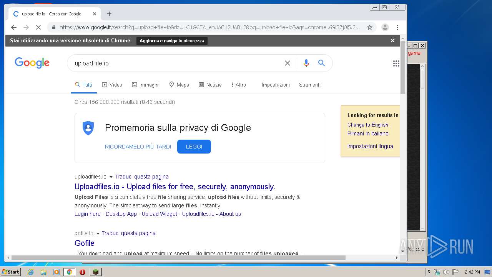Expand the gofile.io result dropdown arrow
The width and height of the screenshot is (492, 277).
point(98,234)
